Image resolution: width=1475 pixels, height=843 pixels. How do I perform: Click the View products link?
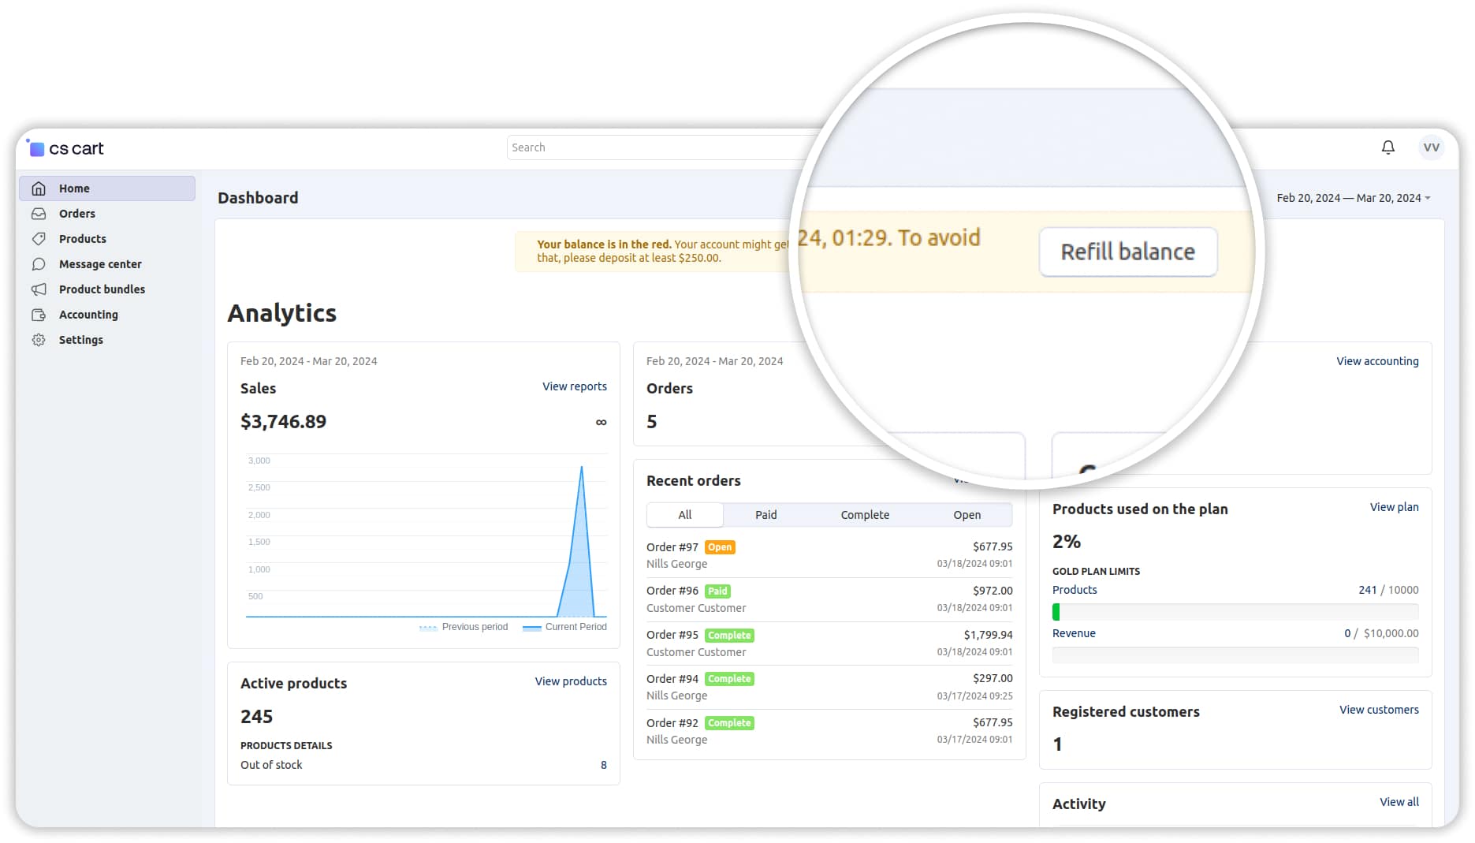(570, 681)
